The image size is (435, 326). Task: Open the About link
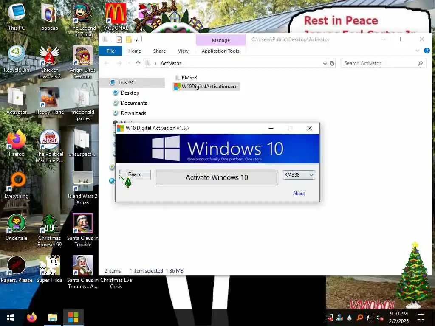pos(299,194)
